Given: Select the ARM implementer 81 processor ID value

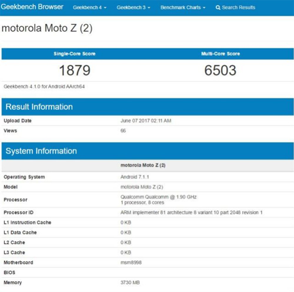Looking at the screenshot, I should click(192, 213).
